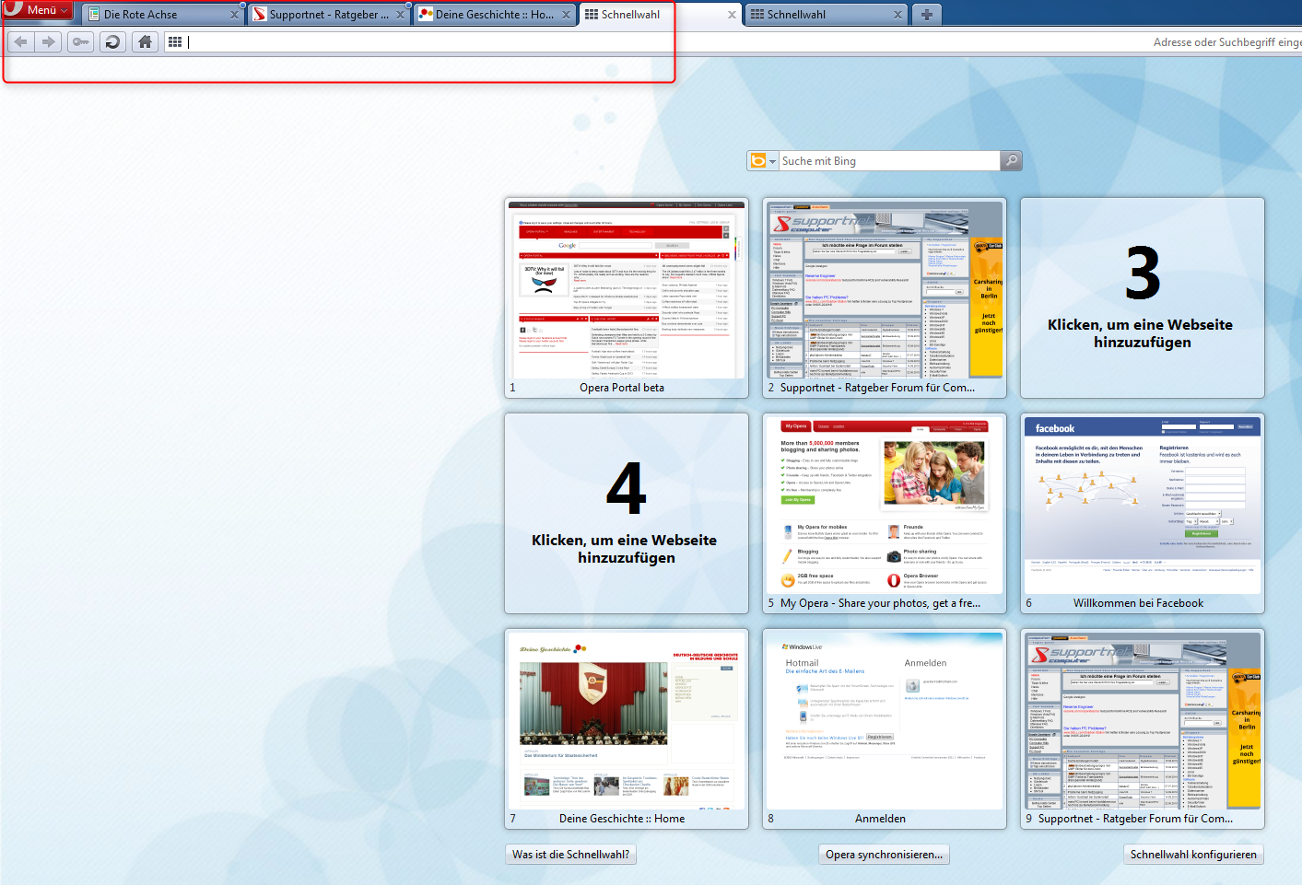Open Speed Dial 7 Deine Geschichte Home
This screenshot has width=1302, height=885.
627,728
